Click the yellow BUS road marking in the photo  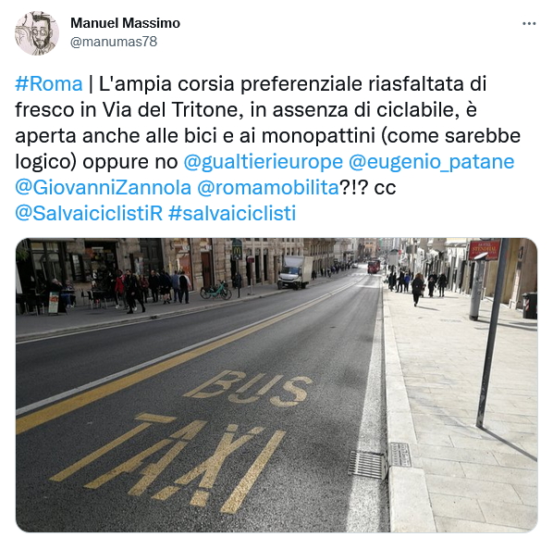249,388
